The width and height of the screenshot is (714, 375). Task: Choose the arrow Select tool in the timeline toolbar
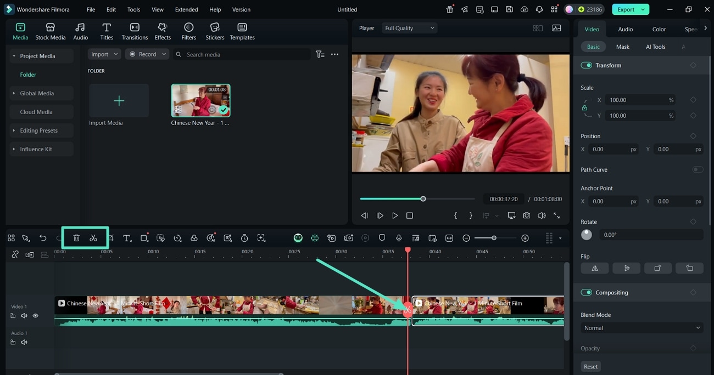26,238
